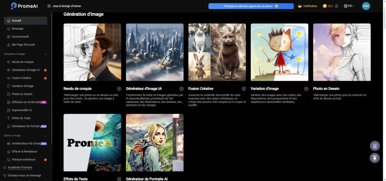Click the send icon beside Envoyez-nous un message

(5, 175)
